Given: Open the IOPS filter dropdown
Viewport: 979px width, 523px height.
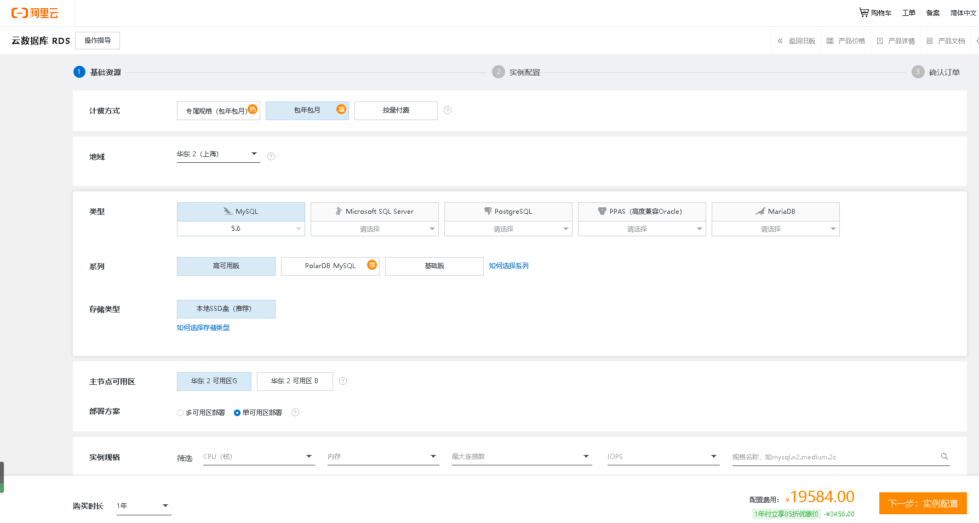Looking at the screenshot, I should tap(663, 457).
